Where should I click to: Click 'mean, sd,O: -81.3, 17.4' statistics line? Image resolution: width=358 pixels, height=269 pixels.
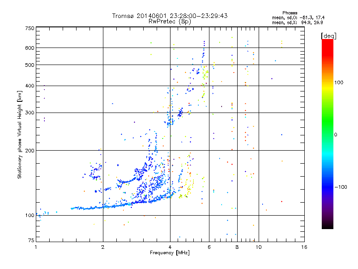click(x=298, y=17)
